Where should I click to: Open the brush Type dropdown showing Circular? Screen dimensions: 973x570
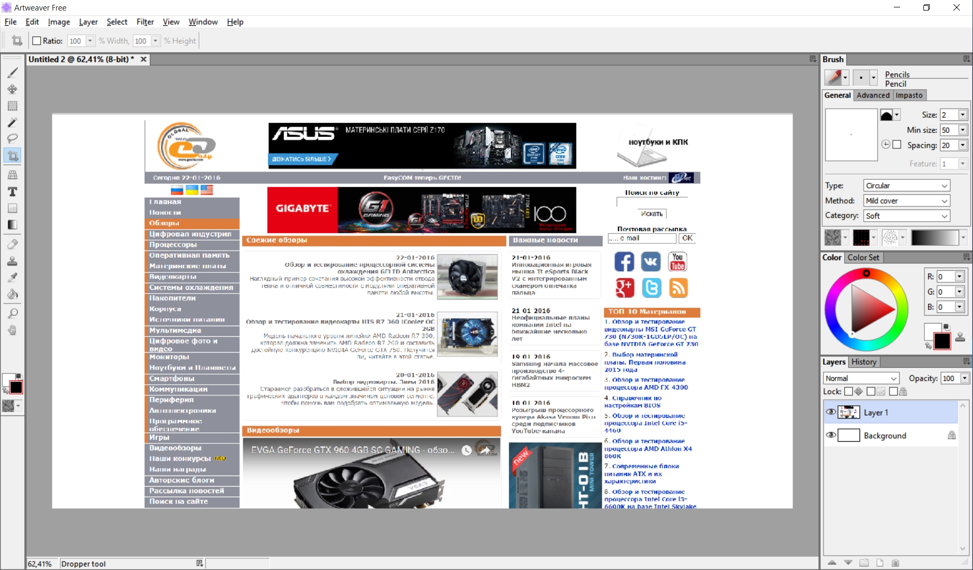(x=906, y=186)
